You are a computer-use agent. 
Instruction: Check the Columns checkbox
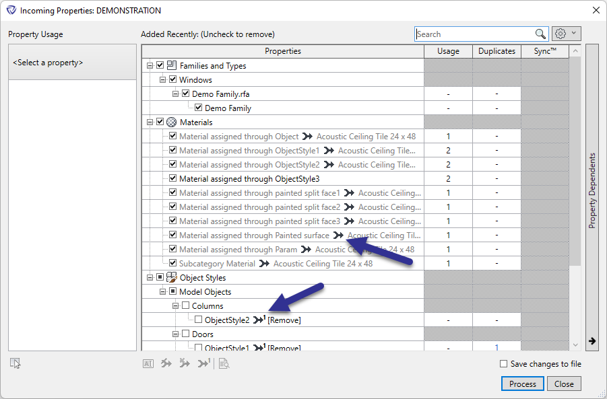coord(185,305)
